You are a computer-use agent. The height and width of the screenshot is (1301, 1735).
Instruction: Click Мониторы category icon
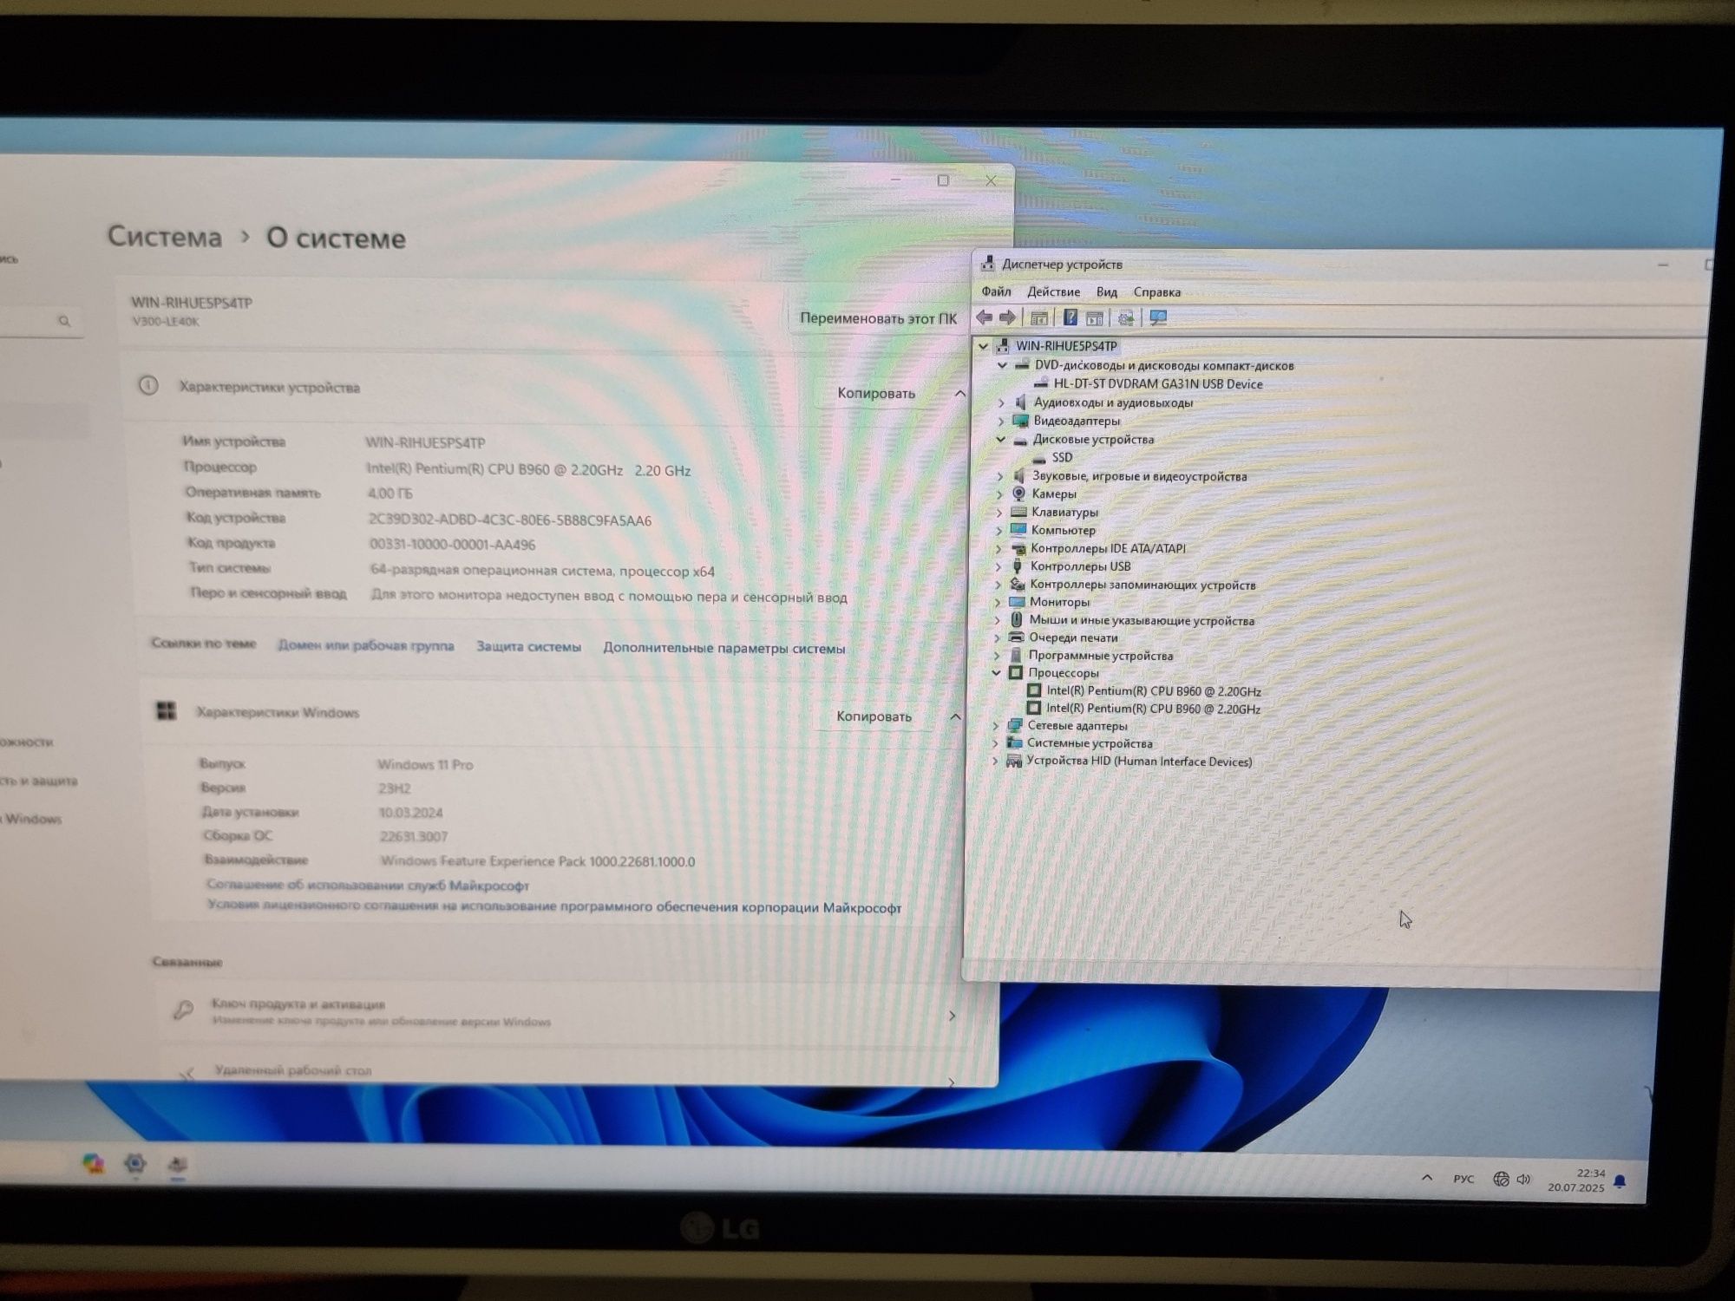point(1017,602)
